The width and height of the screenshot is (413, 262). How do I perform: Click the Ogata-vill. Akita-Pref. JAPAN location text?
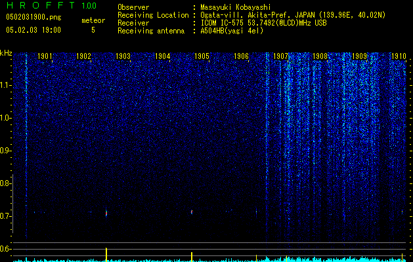point(293,15)
